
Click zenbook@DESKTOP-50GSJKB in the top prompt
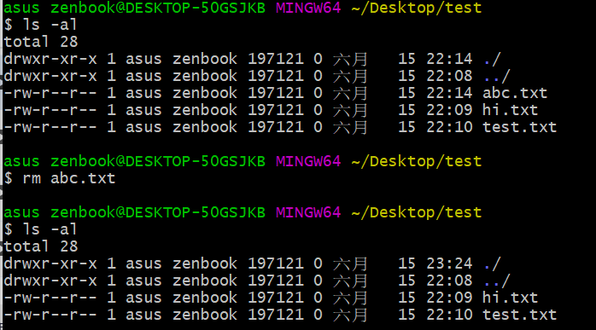(x=158, y=8)
